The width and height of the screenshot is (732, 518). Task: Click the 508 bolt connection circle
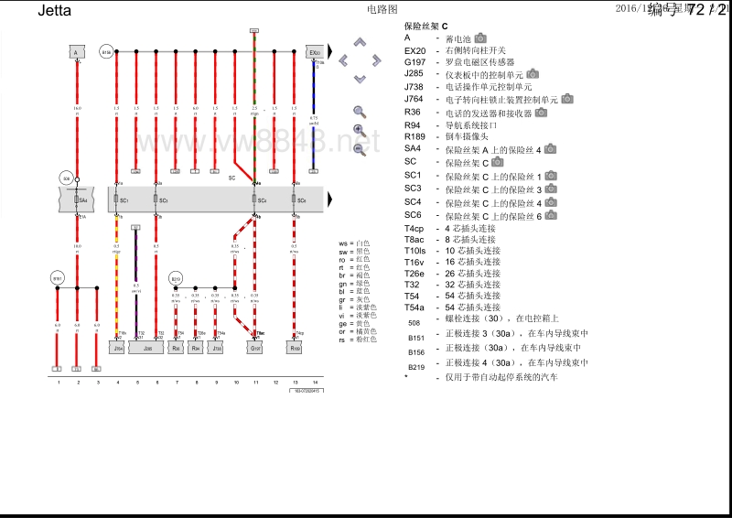pos(67,178)
